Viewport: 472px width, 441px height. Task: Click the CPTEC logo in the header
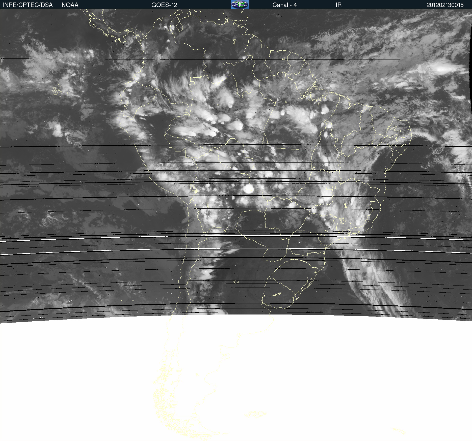(240, 5)
